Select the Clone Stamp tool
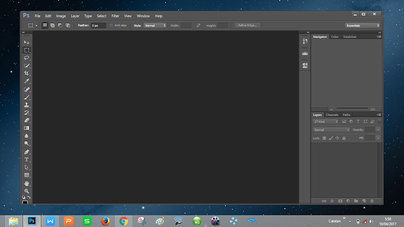 click(x=27, y=105)
